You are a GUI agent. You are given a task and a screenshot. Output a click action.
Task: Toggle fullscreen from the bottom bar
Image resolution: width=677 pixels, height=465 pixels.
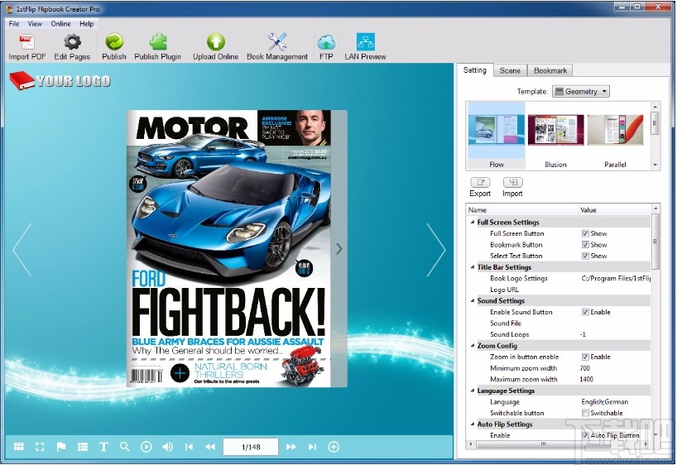click(40, 447)
